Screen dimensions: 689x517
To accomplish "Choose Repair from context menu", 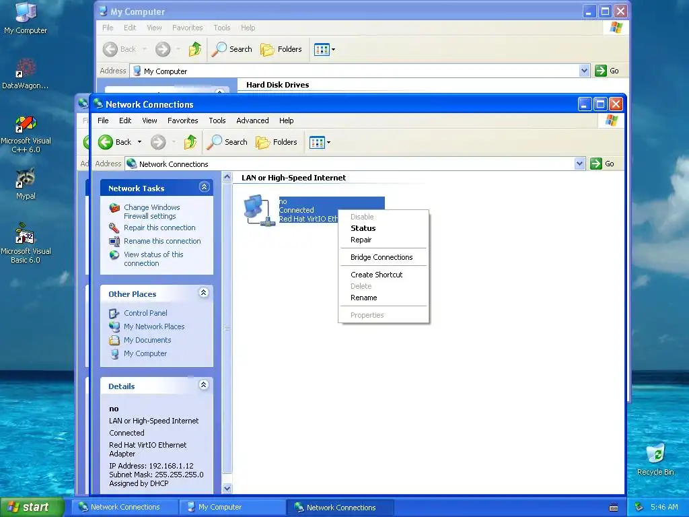I will tap(383, 240).
